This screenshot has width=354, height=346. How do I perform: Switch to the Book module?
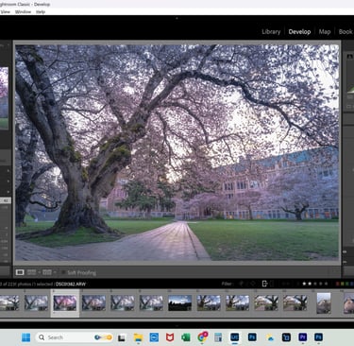pos(346,32)
